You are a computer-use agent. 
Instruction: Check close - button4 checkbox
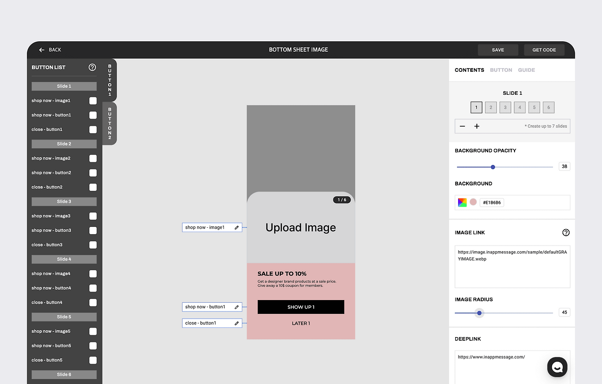pyautogui.click(x=93, y=302)
